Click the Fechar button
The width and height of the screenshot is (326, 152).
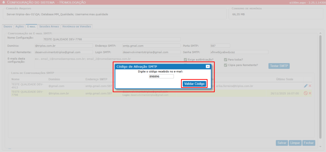[x=308, y=143]
